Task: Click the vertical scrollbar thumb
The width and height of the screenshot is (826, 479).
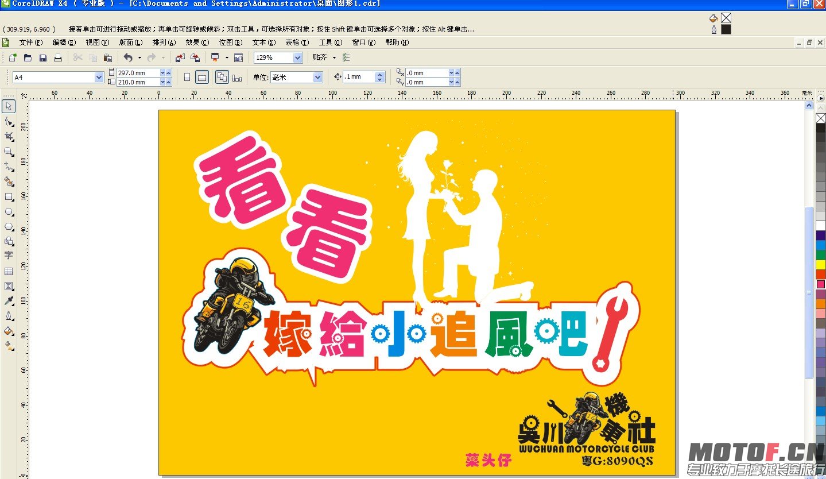Action: tap(809, 292)
